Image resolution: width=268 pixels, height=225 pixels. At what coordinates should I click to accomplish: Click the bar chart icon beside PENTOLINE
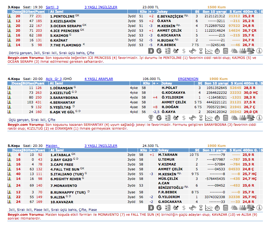(10, 16)
